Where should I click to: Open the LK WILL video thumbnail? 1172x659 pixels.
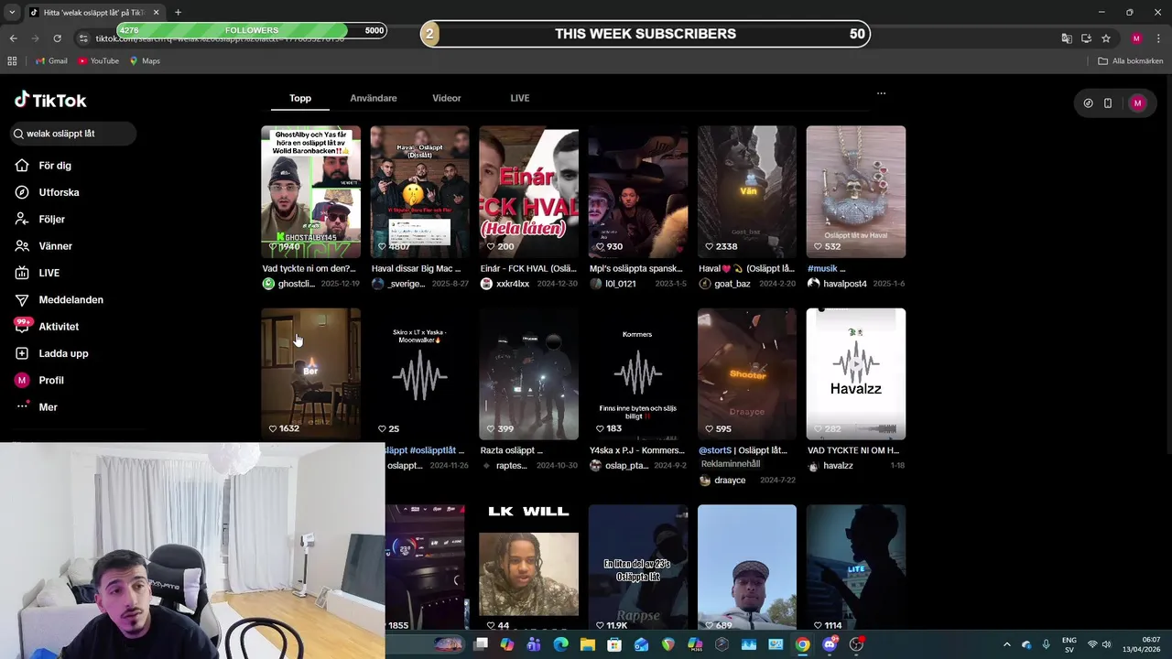pyautogui.click(x=529, y=567)
